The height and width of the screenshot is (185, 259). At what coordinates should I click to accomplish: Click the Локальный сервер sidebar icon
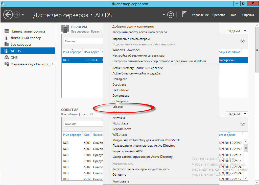(x=6, y=38)
